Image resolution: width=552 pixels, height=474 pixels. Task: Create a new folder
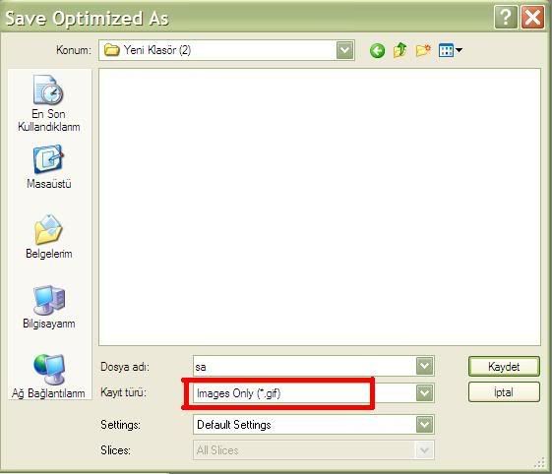click(423, 50)
